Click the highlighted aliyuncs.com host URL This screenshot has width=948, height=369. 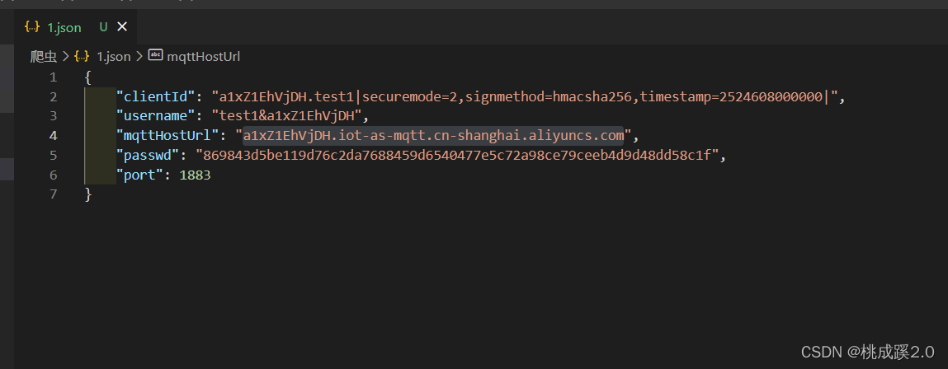[433, 135]
